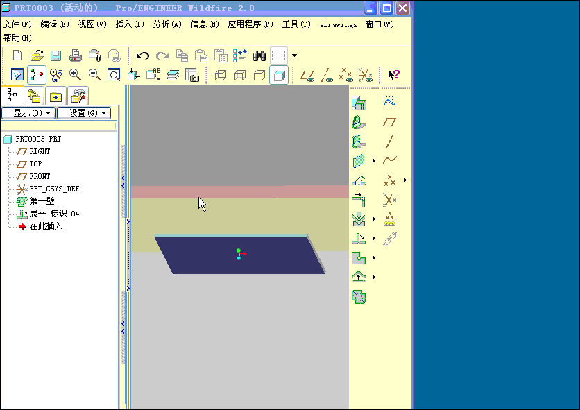The image size is (580, 410).
Task: Switch to the folder browser tab
Action: coord(34,96)
